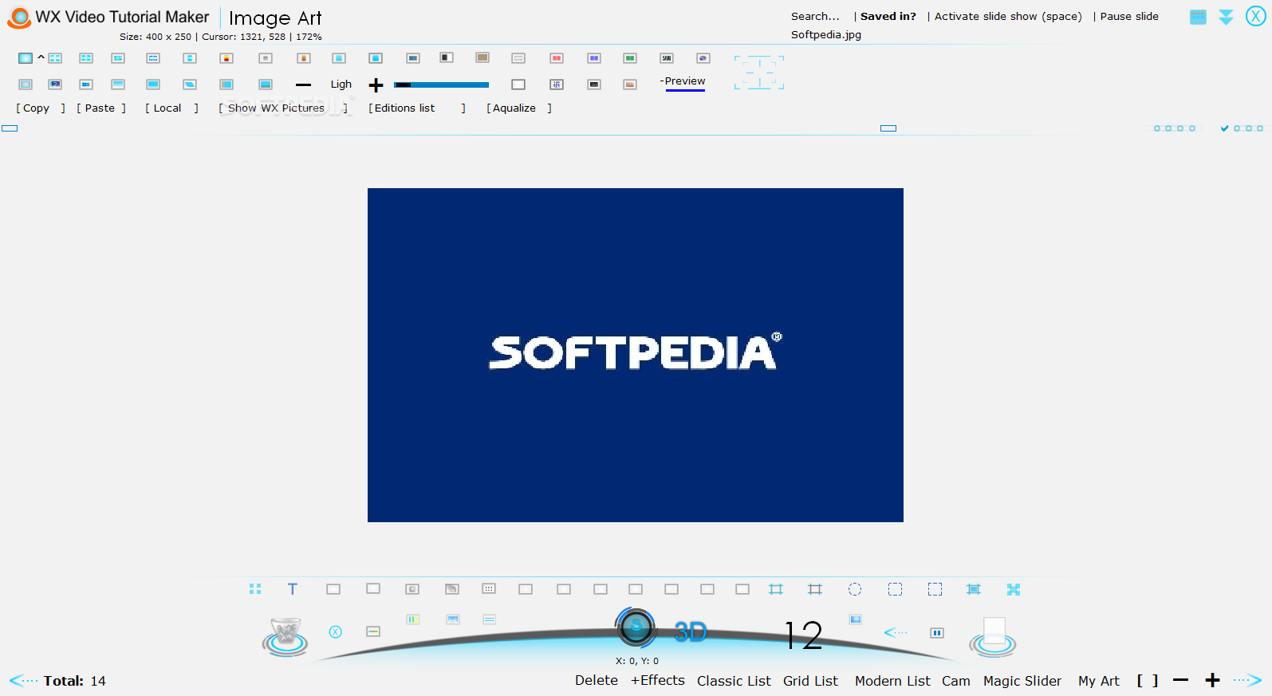Click the double down-arrow icon, top right

1226,17
